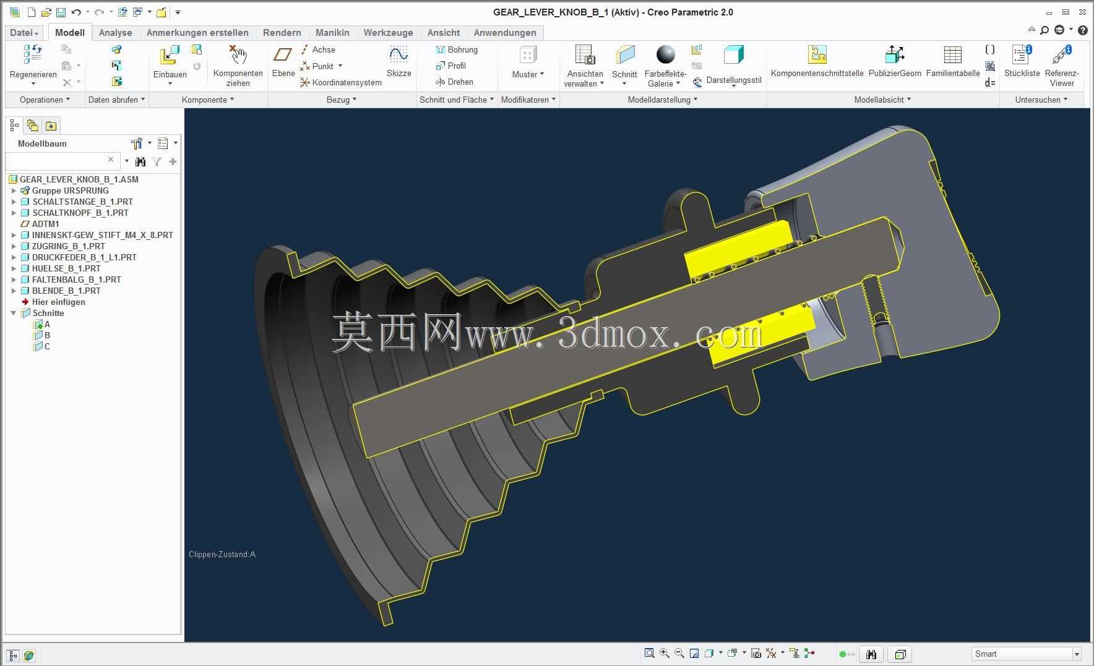Expand the Gruppe URSPRUNG node
This screenshot has height=666, width=1094.
point(14,190)
